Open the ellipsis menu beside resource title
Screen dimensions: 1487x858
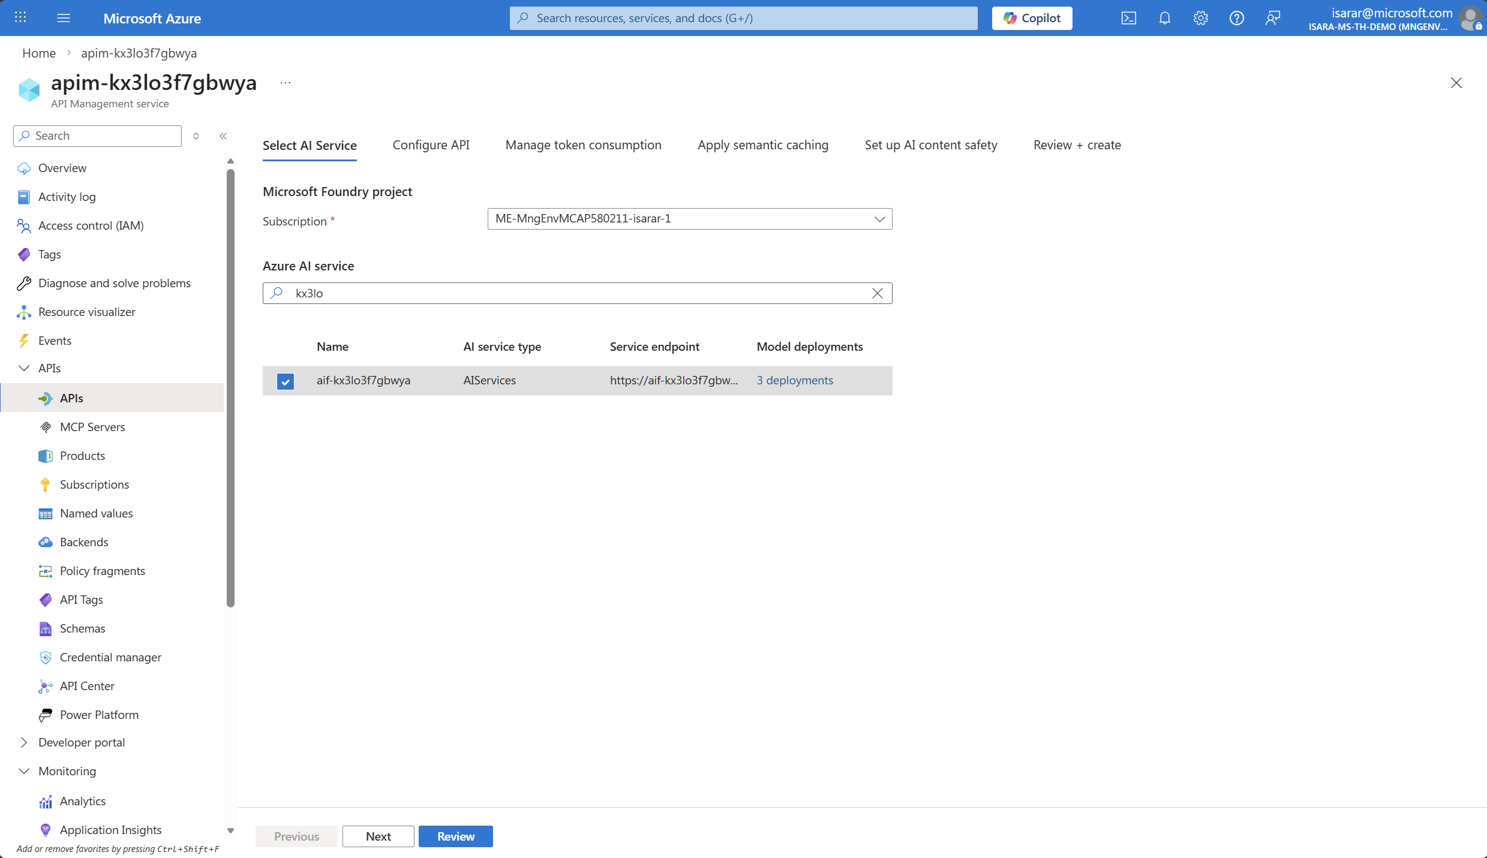click(x=286, y=83)
